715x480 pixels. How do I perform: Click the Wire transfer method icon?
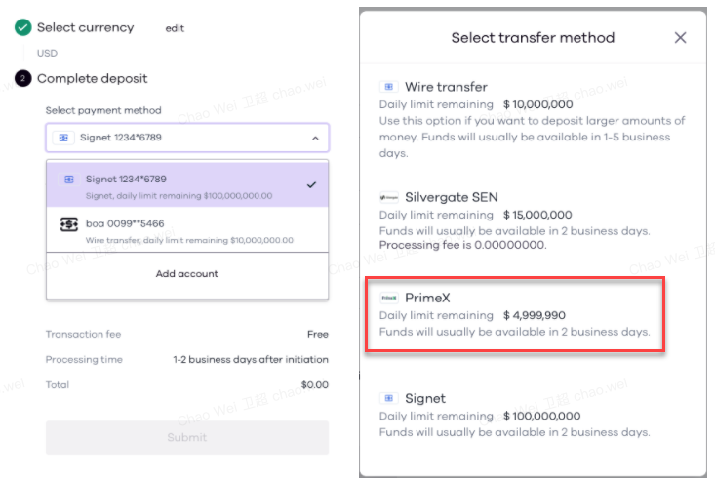(389, 87)
